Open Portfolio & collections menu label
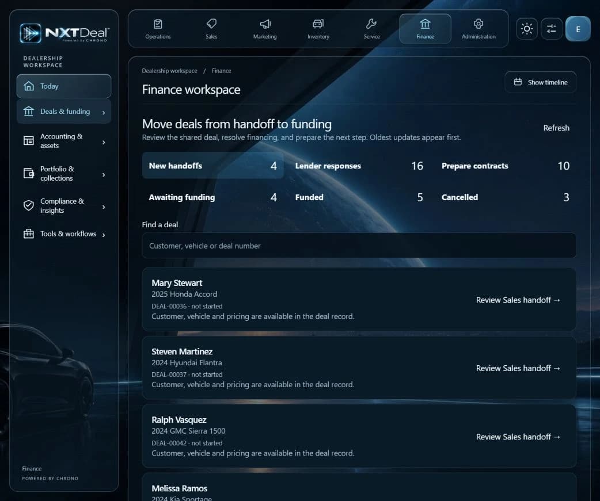The width and height of the screenshot is (600, 501). pyautogui.click(x=57, y=174)
